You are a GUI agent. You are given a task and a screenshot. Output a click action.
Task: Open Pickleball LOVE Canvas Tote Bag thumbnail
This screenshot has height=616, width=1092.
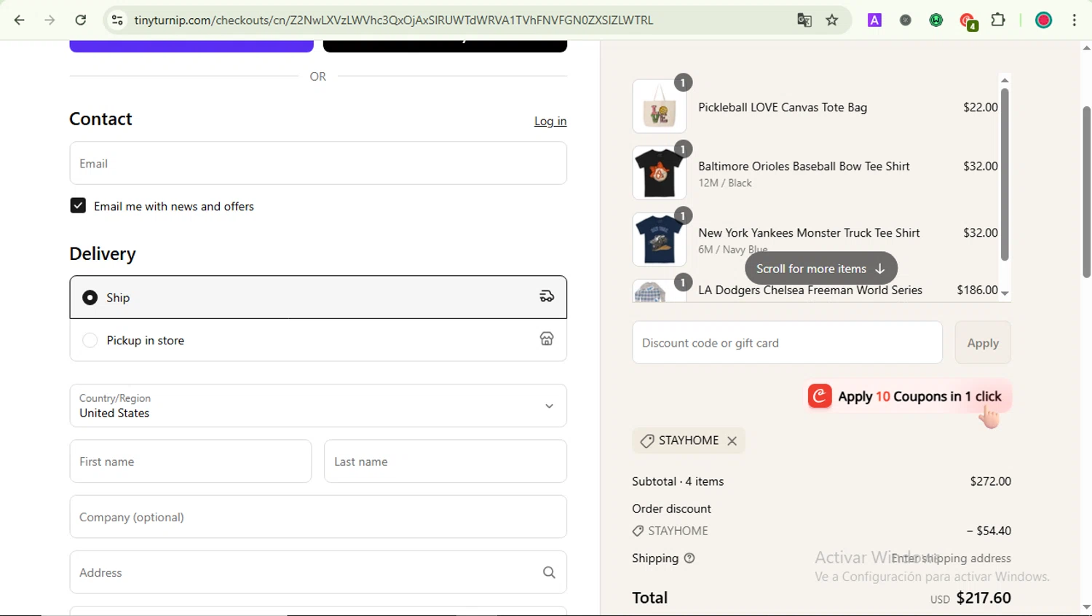click(x=659, y=106)
